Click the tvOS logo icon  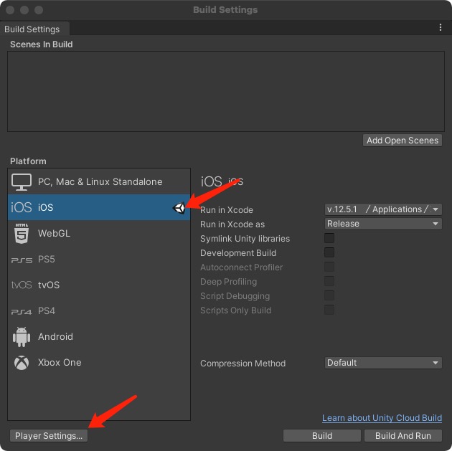click(22, 285)
